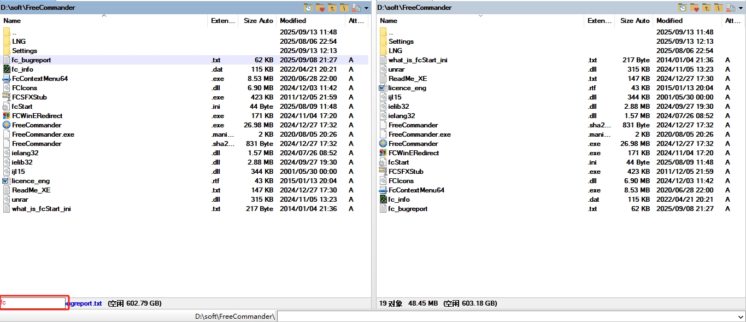The height and width of the screenshot is (322, 746).
Task: Click fc_info file icon in right pane
Action: pyautogui.click(x=383, y=200)
